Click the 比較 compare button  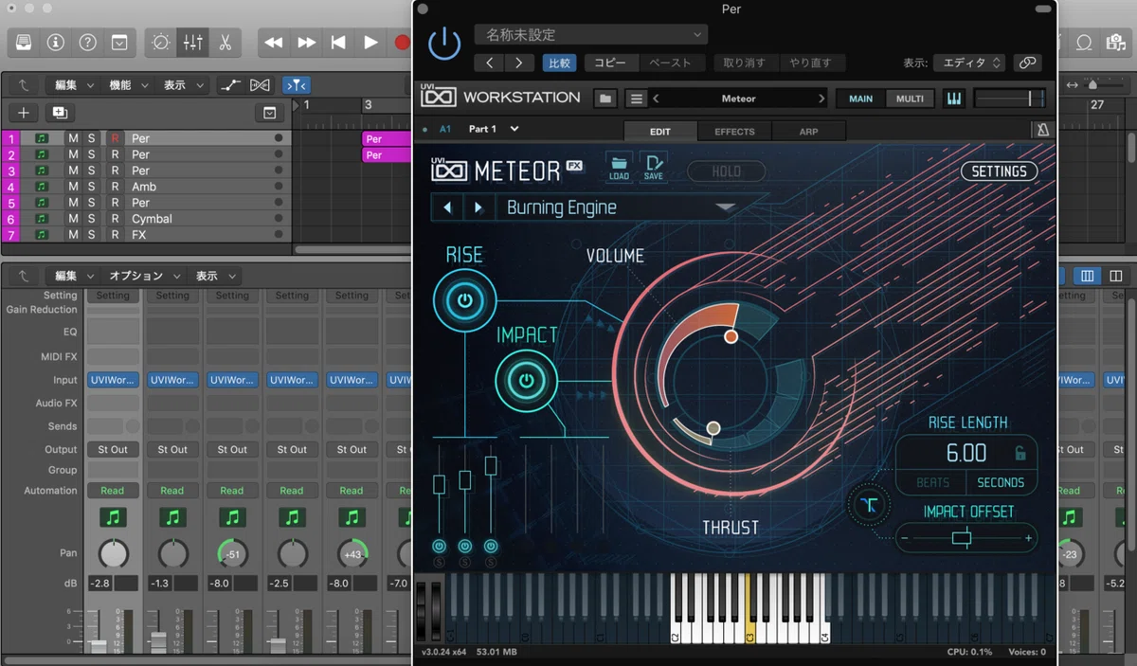559,63
